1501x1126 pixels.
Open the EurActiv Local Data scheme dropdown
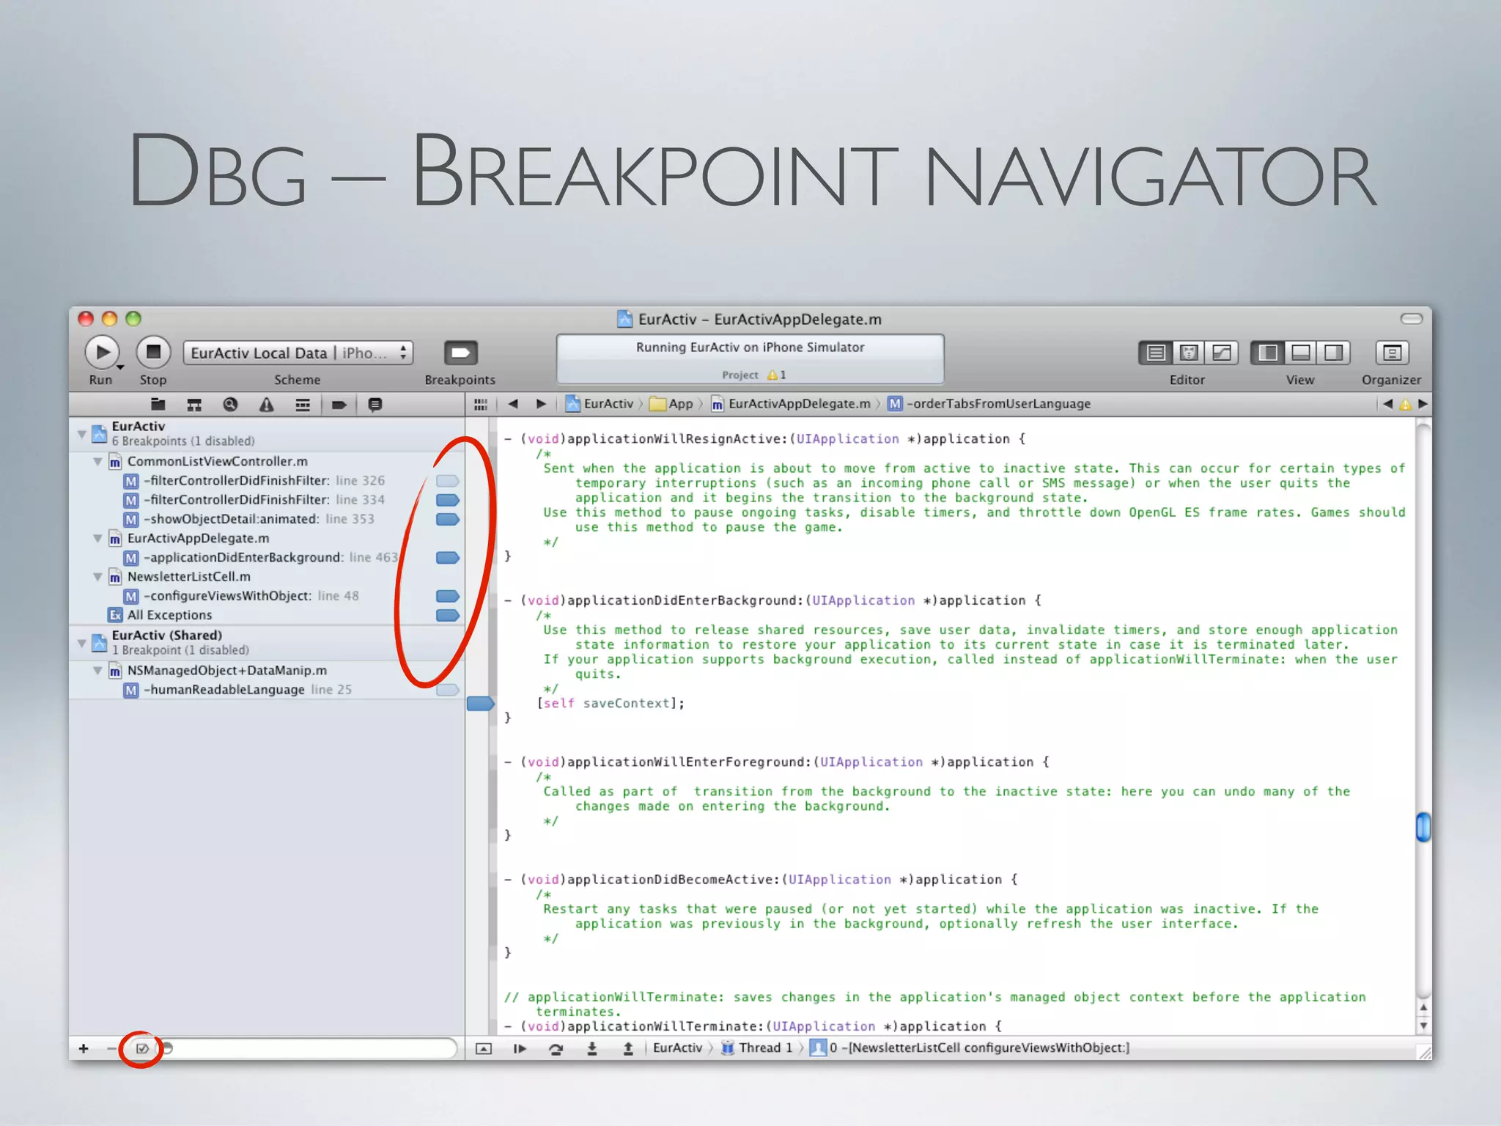point(298,353)
